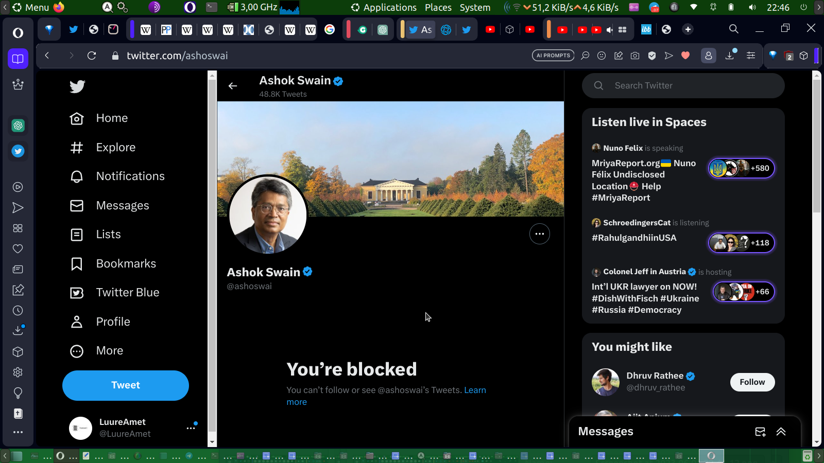Open Lists in Twitter navigation
The height and width of the screenshot is (463, 824).
point(95,235)
